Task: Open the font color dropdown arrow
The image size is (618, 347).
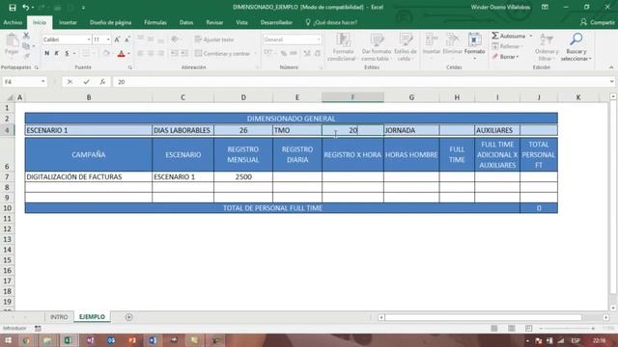Action: pos(128,54)
